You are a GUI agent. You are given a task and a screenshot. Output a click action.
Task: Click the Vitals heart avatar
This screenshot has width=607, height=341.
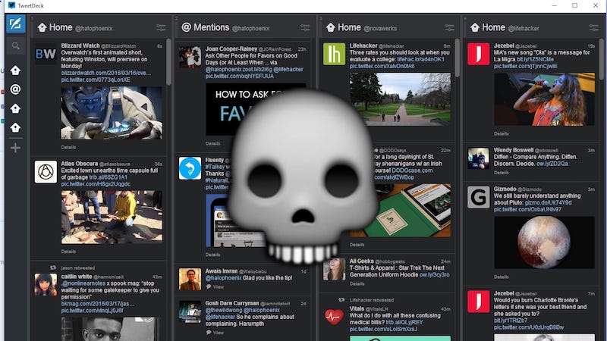click(334, 317)
